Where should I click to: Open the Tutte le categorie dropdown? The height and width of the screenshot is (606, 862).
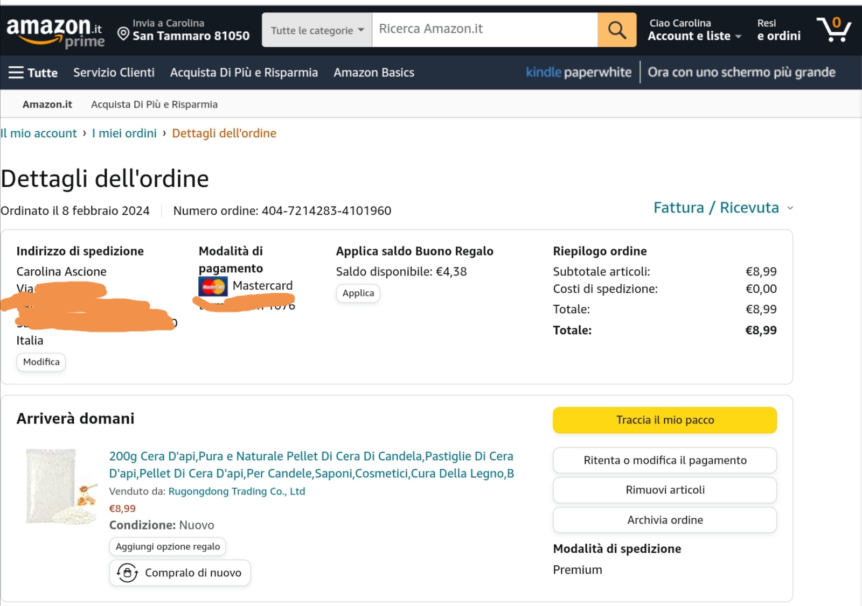(x=317, y=30)
